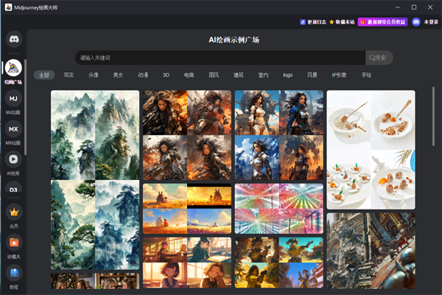Image resolution: width=442 pixels, height=295 pixels.
Task: Open the 教程 floppy disk icon
Action: [x=14, y=273]
